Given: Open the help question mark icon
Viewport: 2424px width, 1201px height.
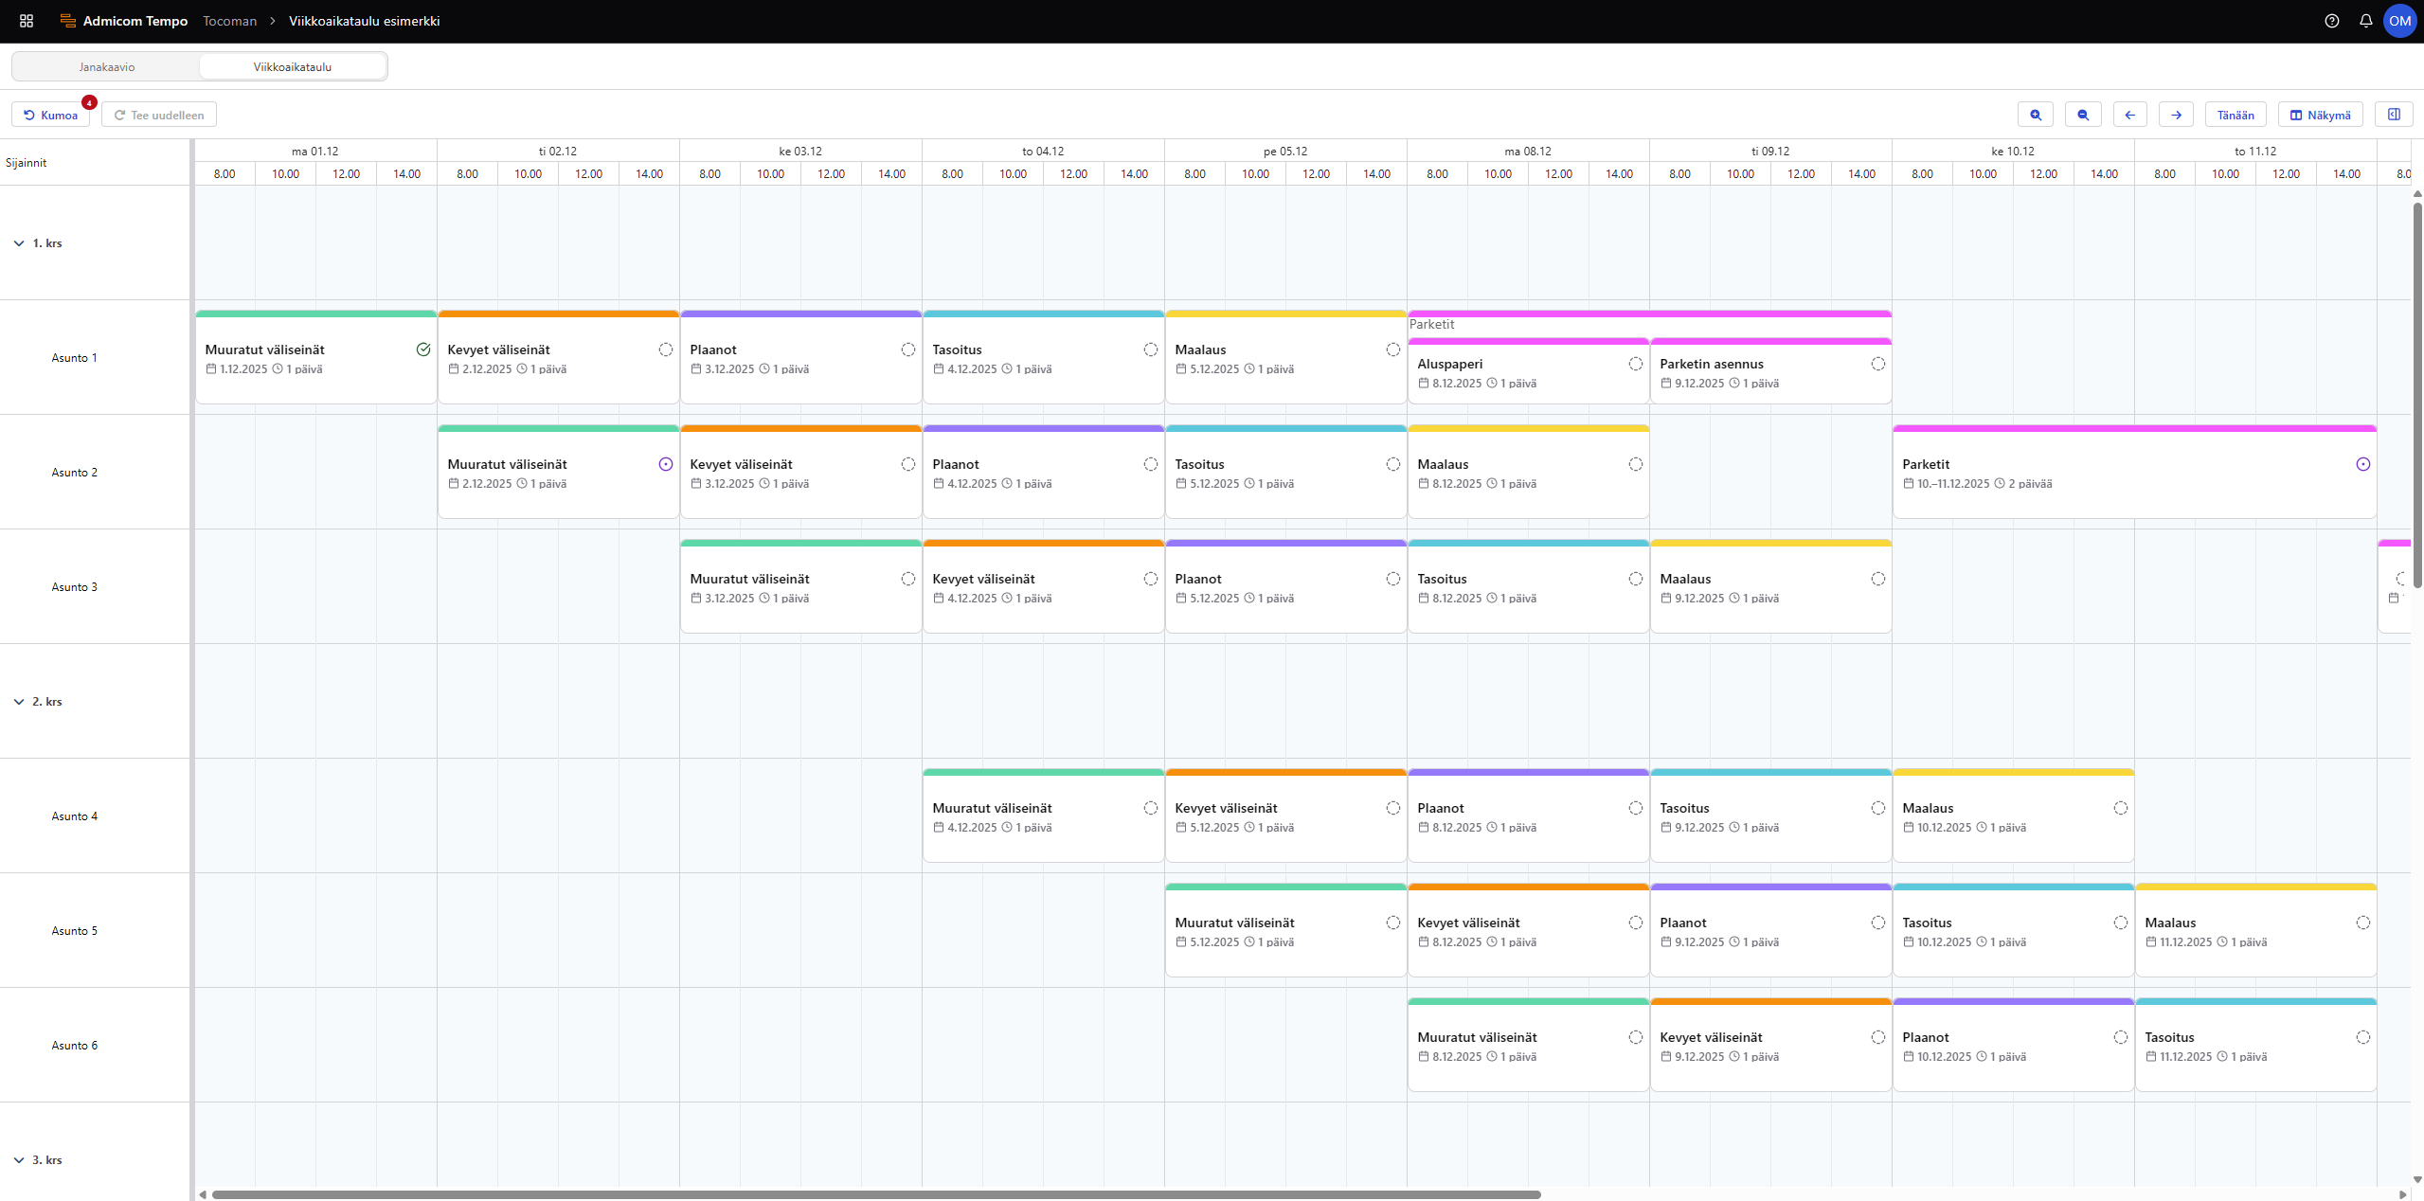Looking at the screenshot, I should click(2331, 21).
